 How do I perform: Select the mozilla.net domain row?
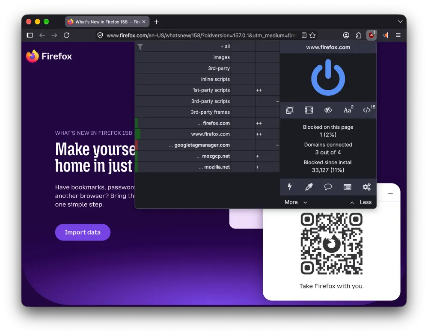click(x=208, y=167)
